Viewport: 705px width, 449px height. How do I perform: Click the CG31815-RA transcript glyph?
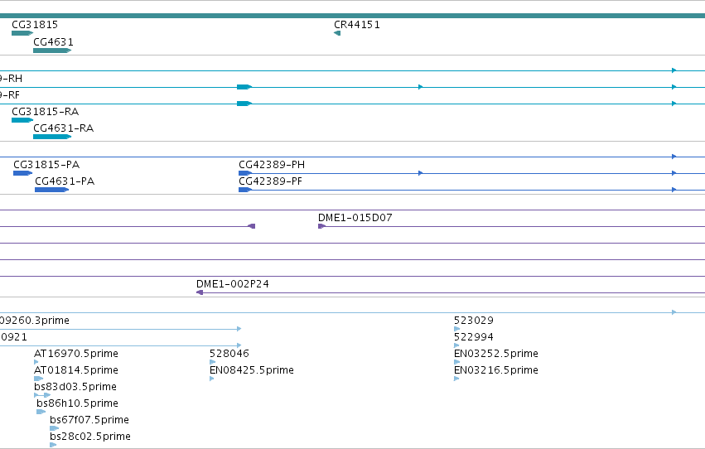pyautogui.click(x=22, y=120)
